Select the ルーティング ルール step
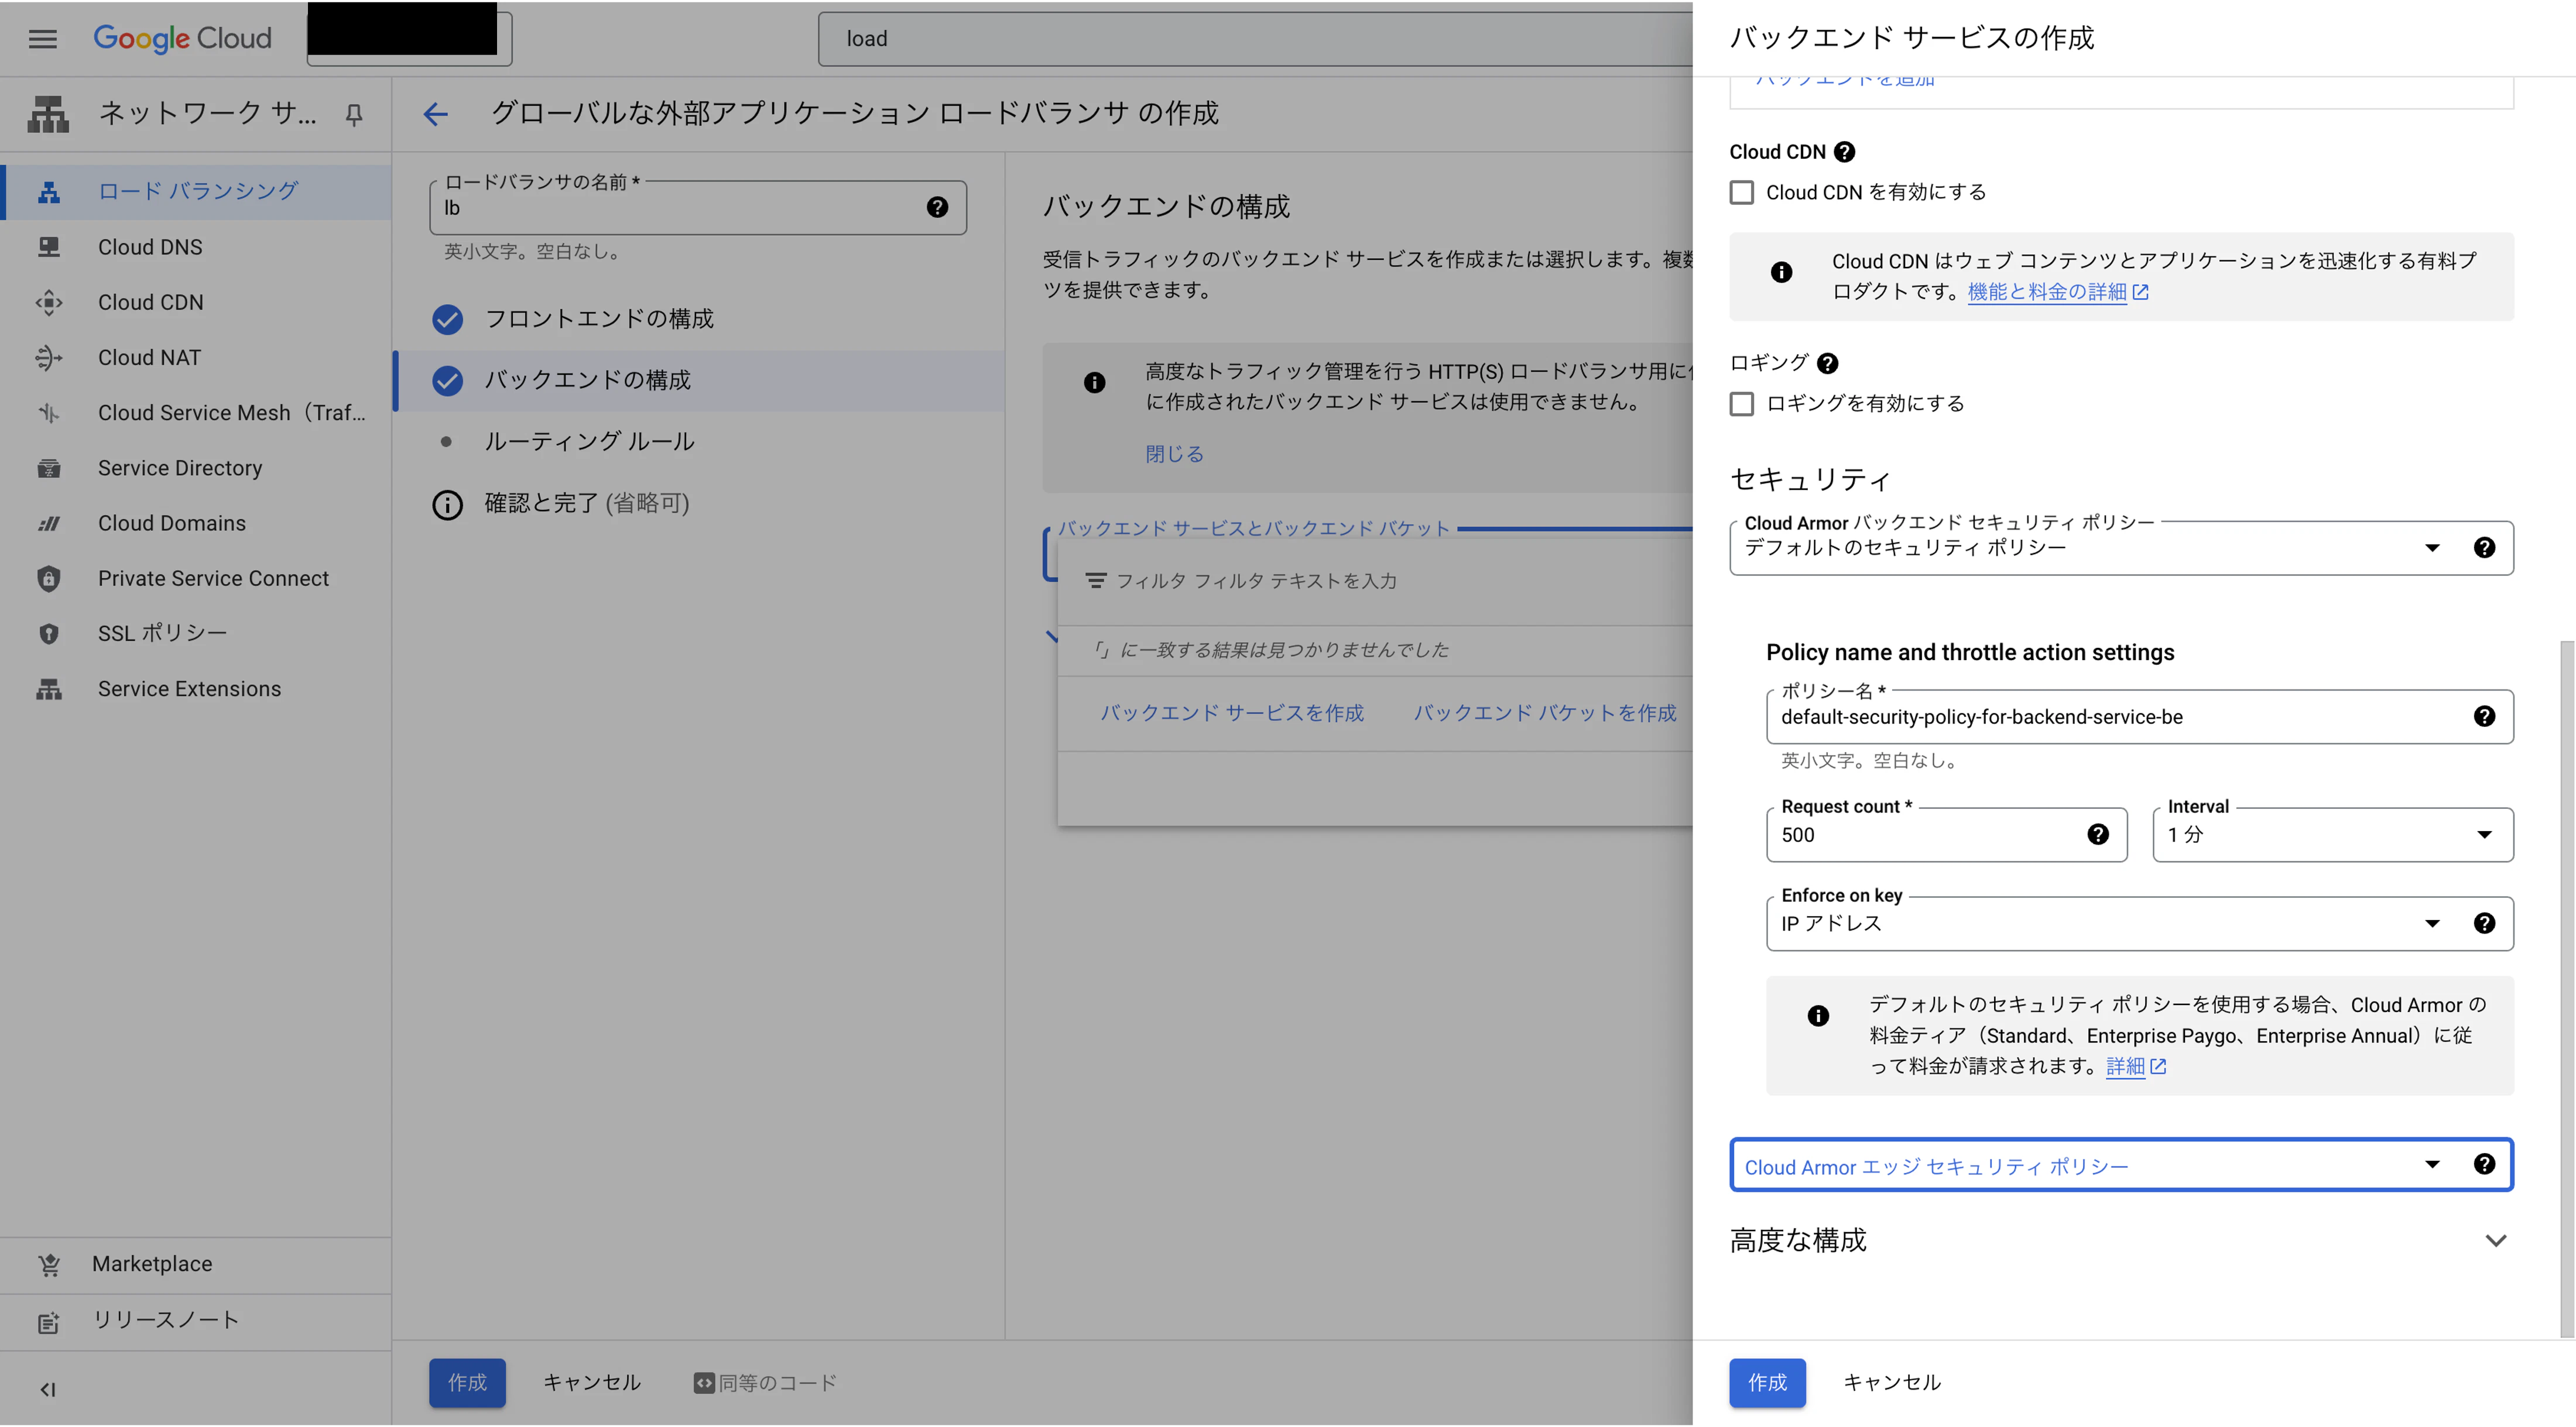 pyautogui.click(x=700, y=442)
